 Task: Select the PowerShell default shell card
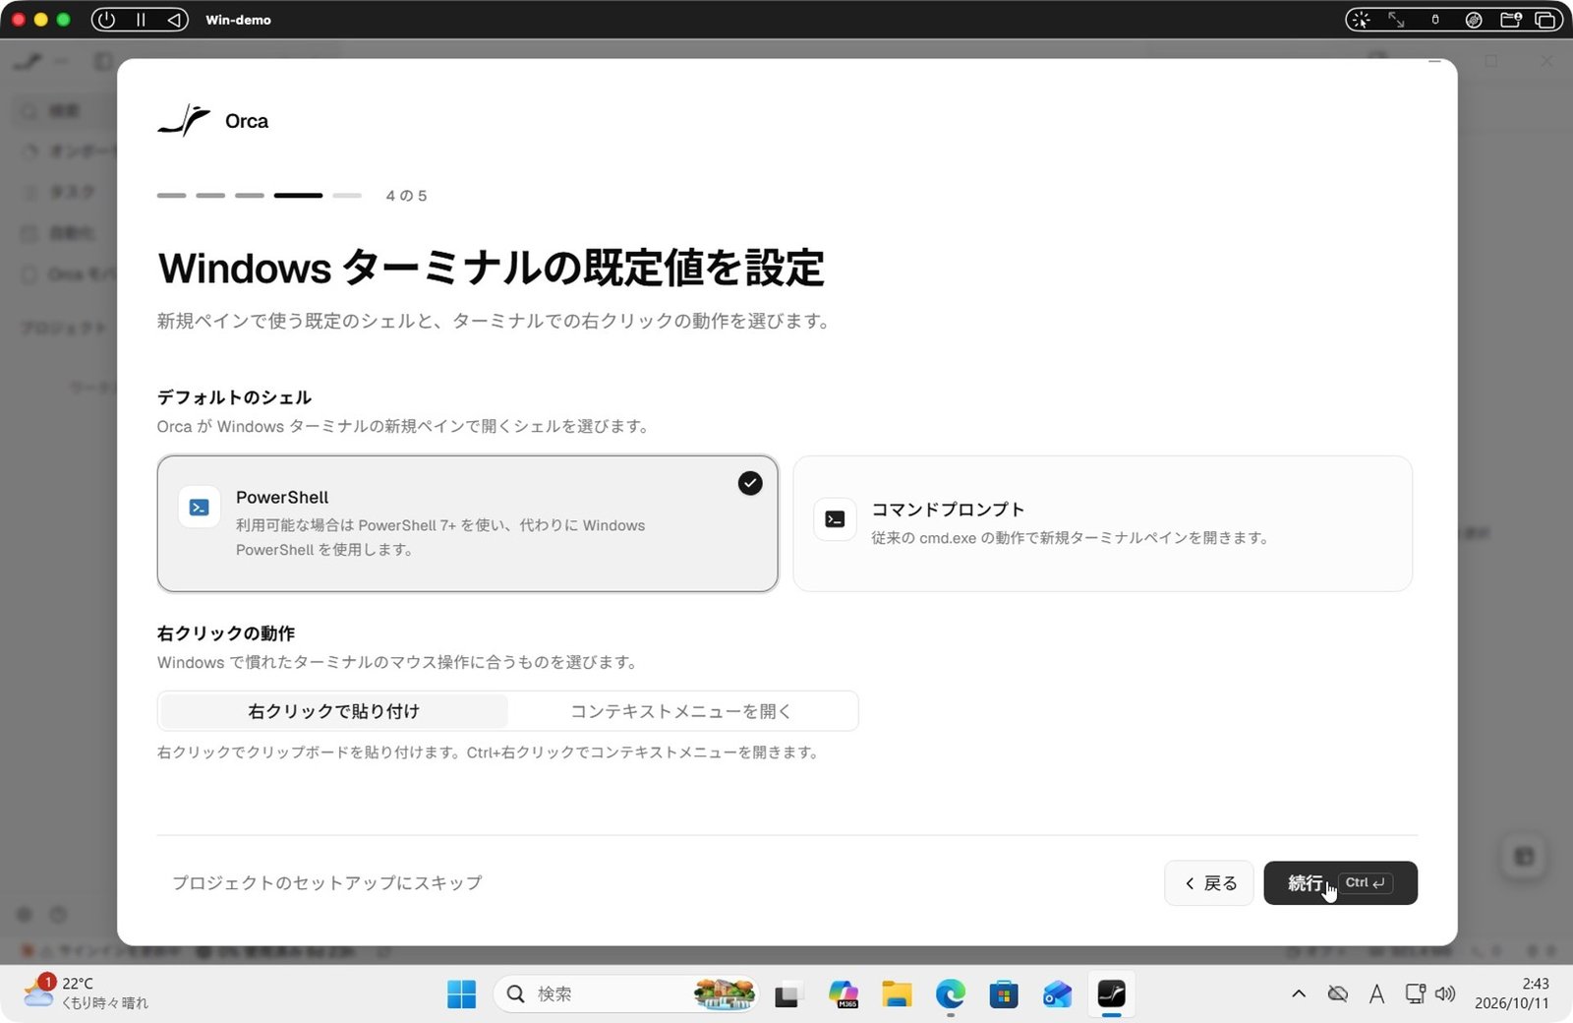(x=467, y=523)
